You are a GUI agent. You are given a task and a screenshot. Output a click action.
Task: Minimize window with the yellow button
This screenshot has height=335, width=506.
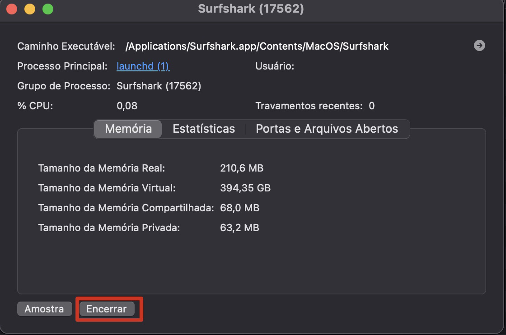point(30,9)
